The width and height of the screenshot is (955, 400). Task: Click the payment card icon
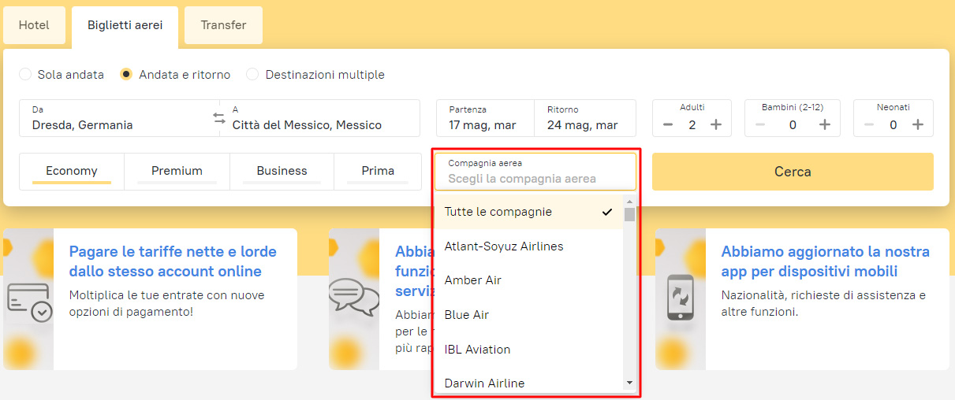[29, 299]
